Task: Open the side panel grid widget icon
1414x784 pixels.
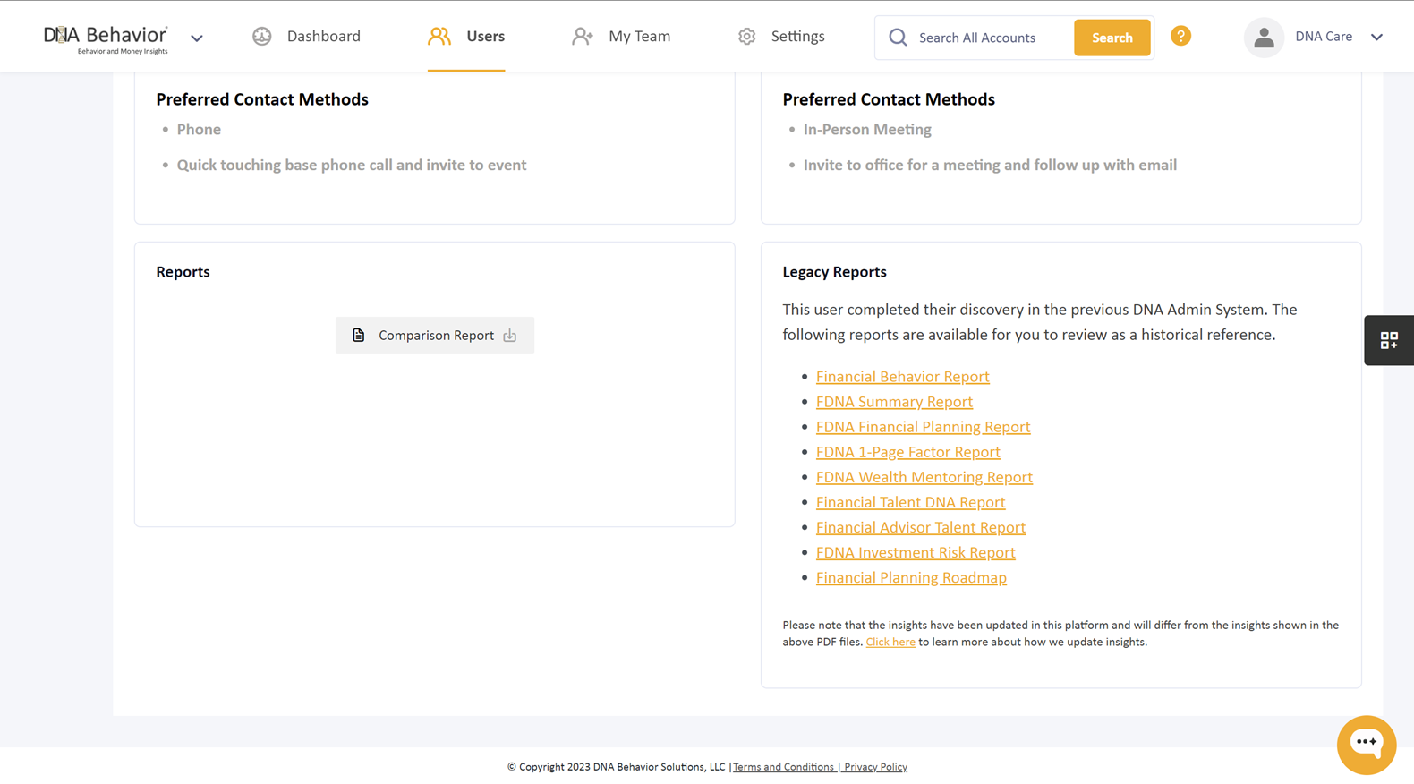Action: (x=1389, y=340)
